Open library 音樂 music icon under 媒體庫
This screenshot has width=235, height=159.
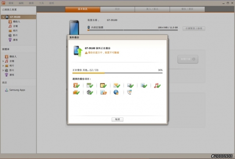pyautogui.click(x=7, y=61)
